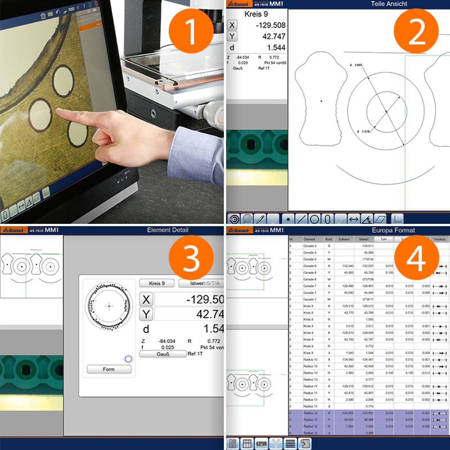Select the distance measurement tool
This screenshot has width=450, height=450.
354,219
